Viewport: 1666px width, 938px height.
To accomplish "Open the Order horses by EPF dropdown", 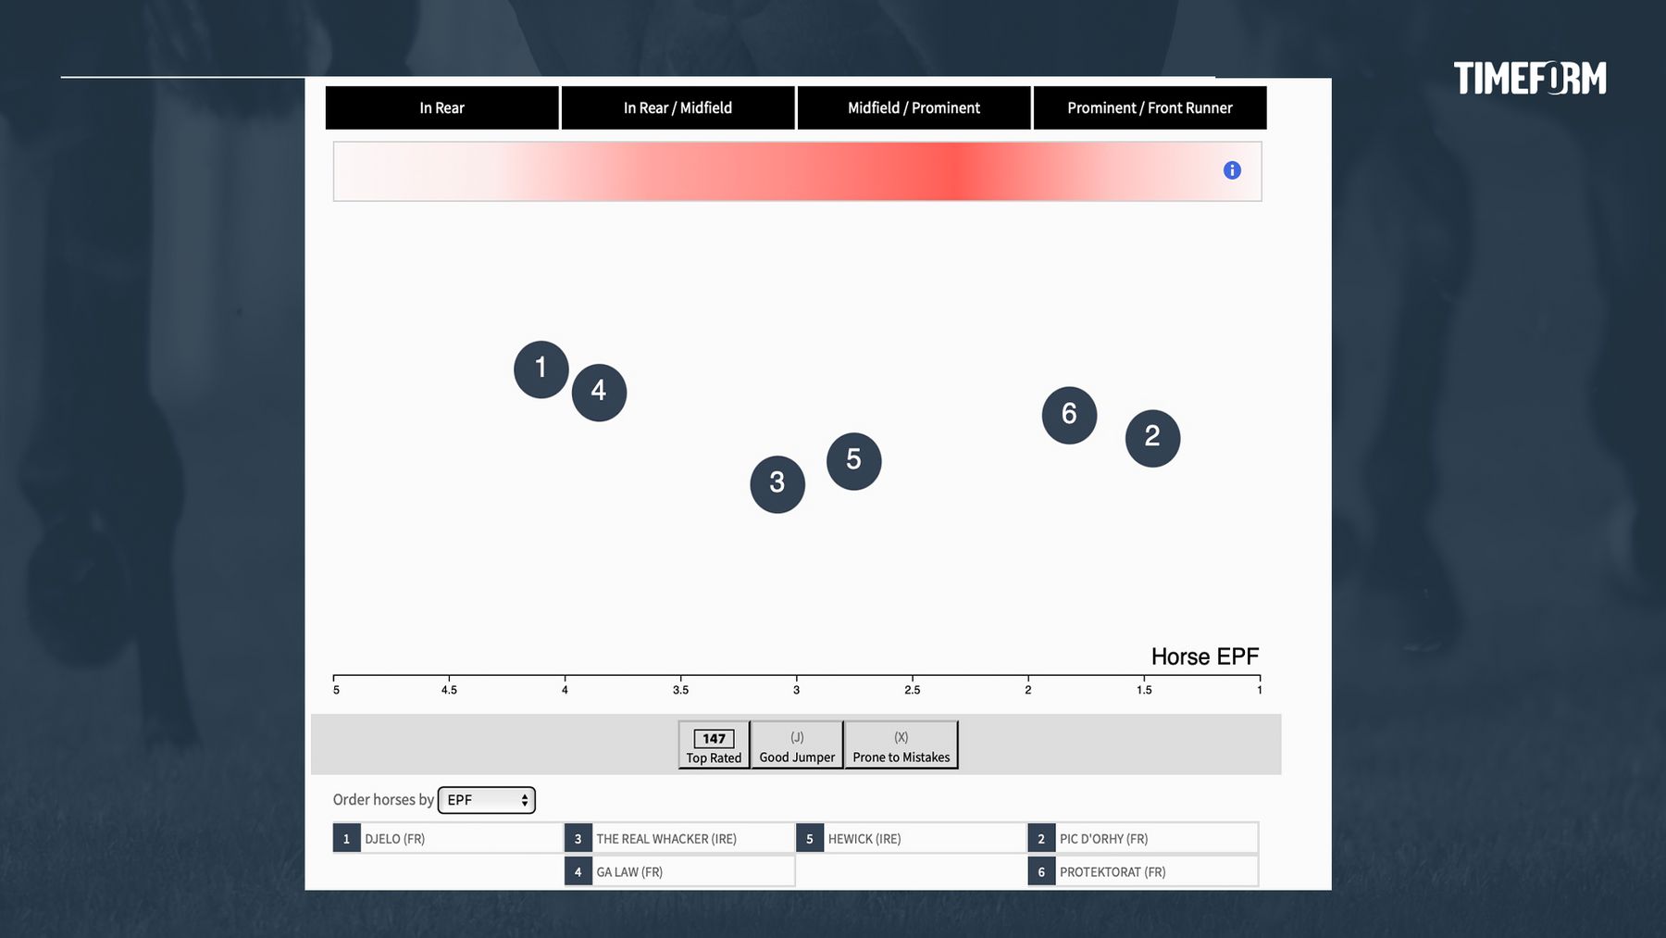I will tap(487, 800).
